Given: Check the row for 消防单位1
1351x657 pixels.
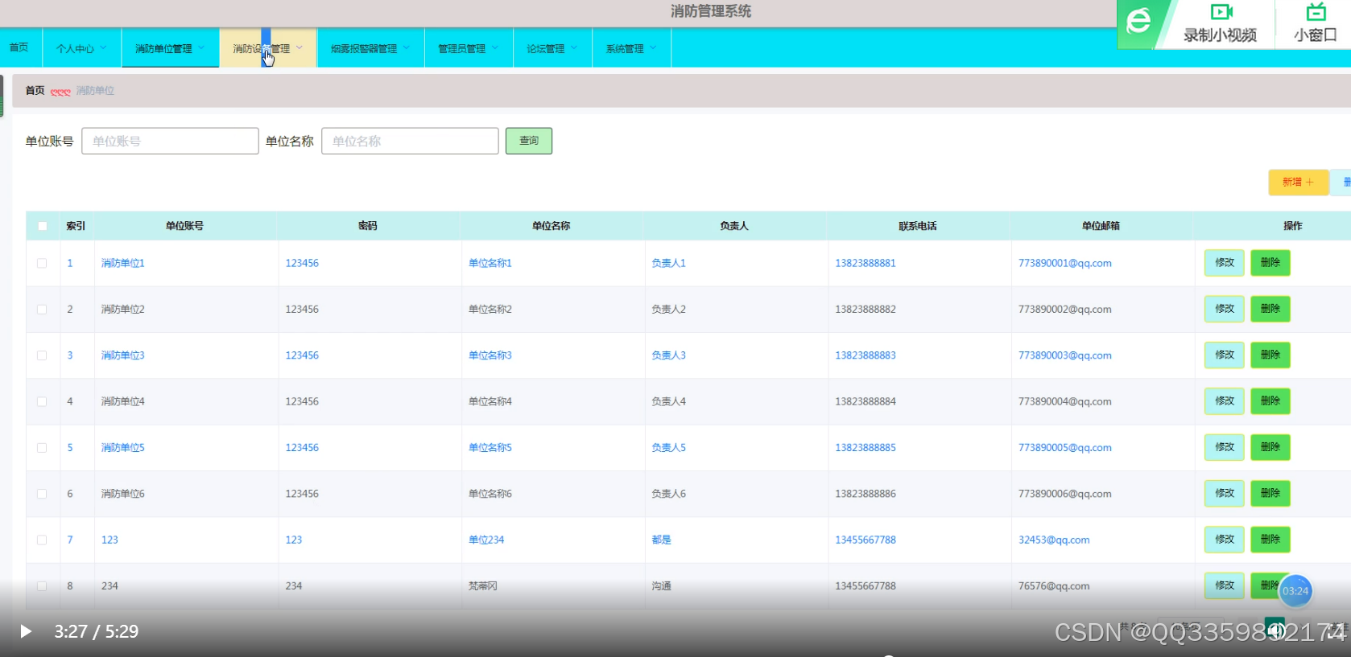Looking at the screenshot, I should pyautogui.click(x=42, y=263).
